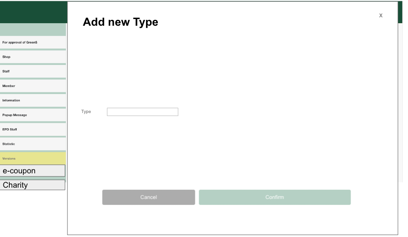Open For approval of Green$ menu
408x237 pixels.
point(32,42)
